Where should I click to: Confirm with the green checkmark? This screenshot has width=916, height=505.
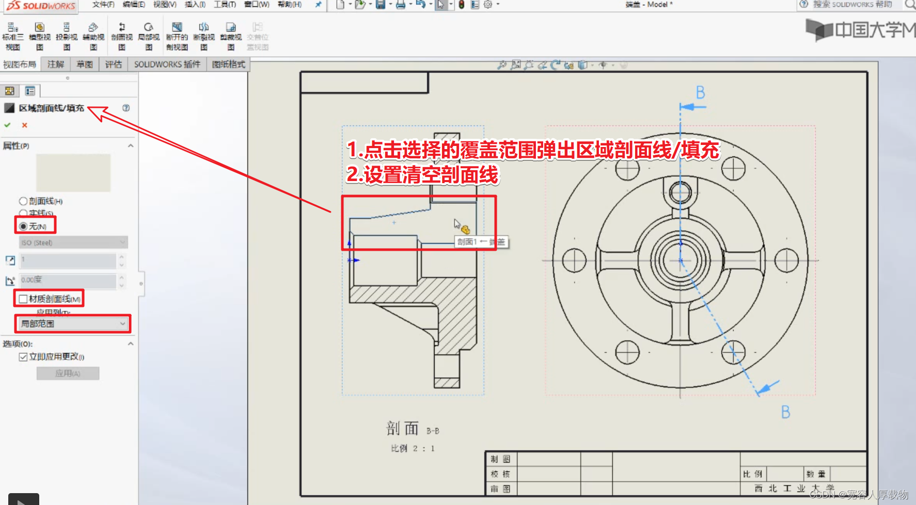click(x=7, y=125)
